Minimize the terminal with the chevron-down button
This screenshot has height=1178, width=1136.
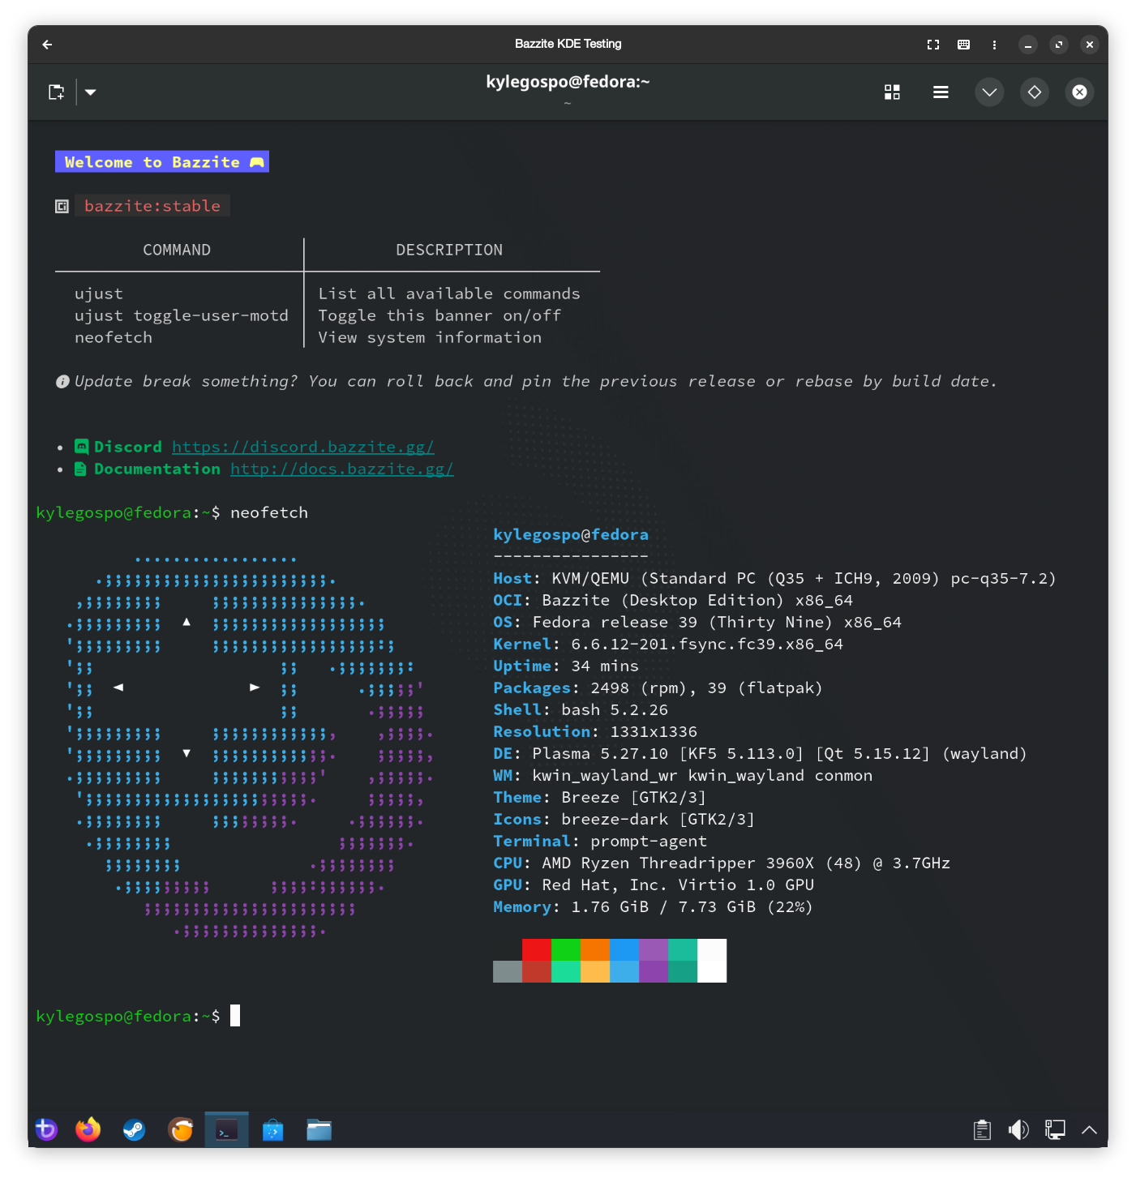click(989, 92)
